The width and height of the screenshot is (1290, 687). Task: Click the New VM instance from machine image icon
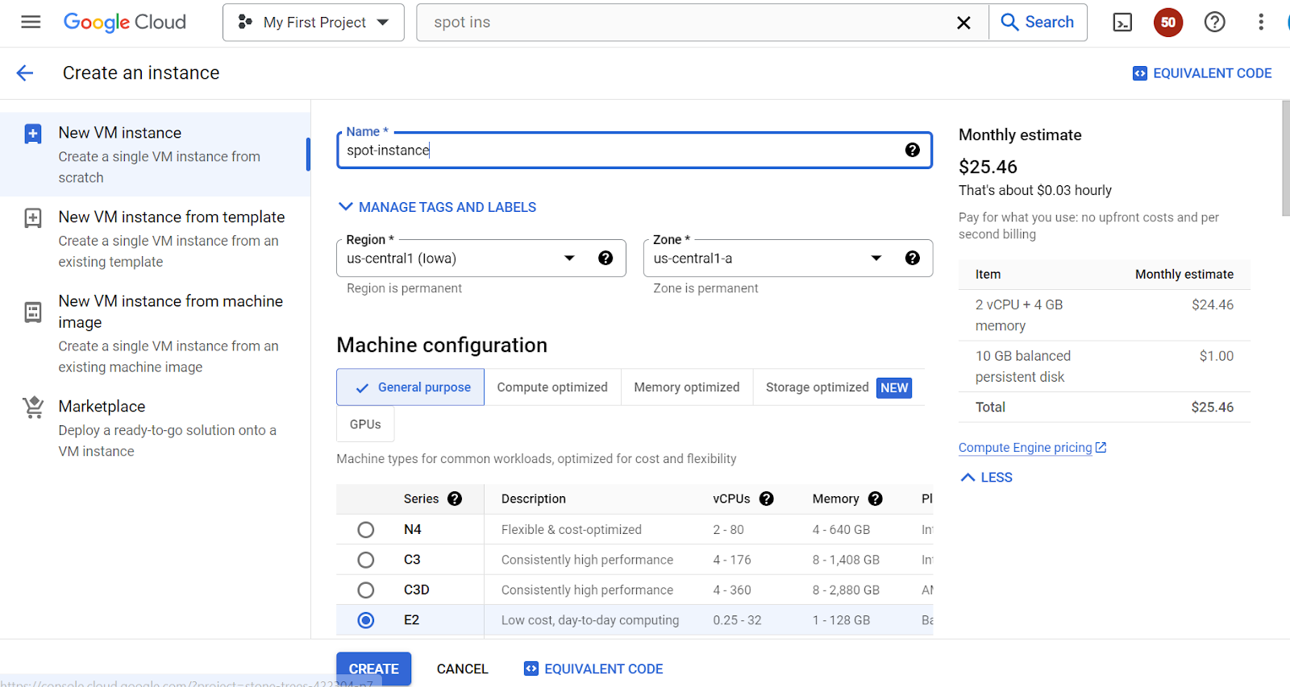(33, 312)
